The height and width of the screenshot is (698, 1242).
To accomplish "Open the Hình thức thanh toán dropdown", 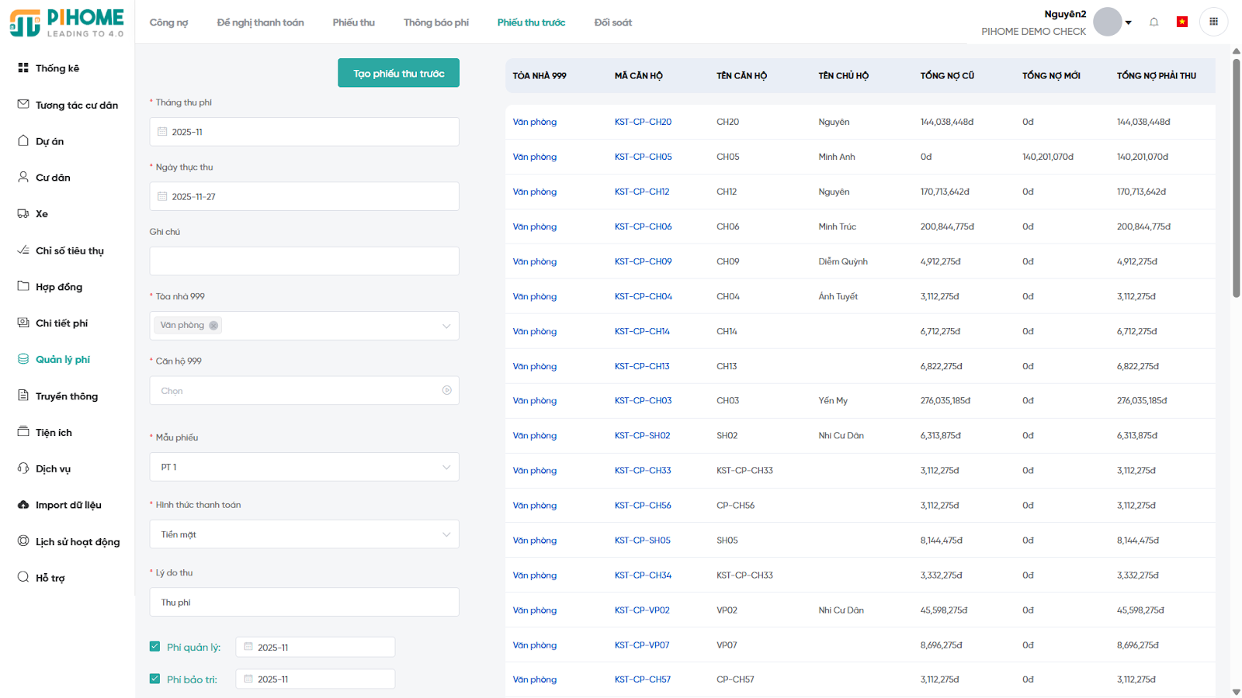I will point(446,534).
